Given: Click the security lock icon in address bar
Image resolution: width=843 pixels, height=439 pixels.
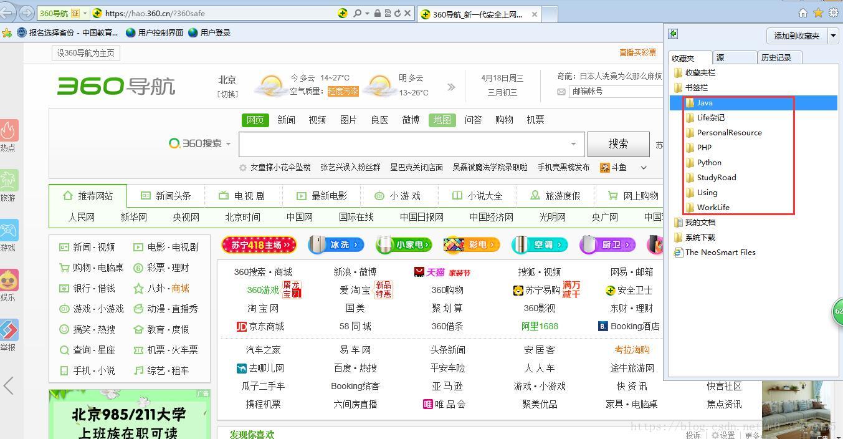Looking at the screenshot, I should coord(377,13).
